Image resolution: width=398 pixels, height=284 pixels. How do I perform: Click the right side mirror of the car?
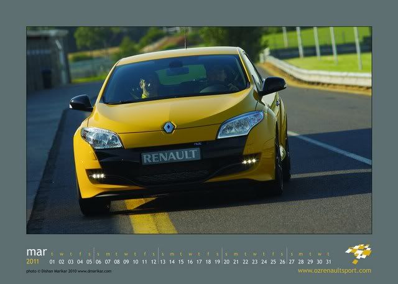coord(273,85)
